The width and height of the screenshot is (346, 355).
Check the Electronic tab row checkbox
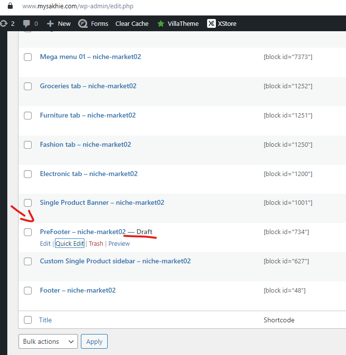pos(28,174)
